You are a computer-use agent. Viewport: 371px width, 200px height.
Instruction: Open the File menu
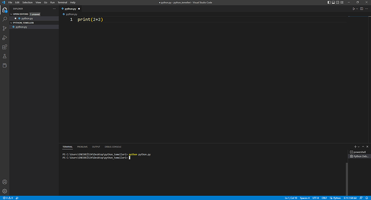[10, 2]
